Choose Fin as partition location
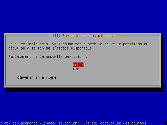Image resolution: width=167 pixels, height=125 pixels. [x=76, y=69]
